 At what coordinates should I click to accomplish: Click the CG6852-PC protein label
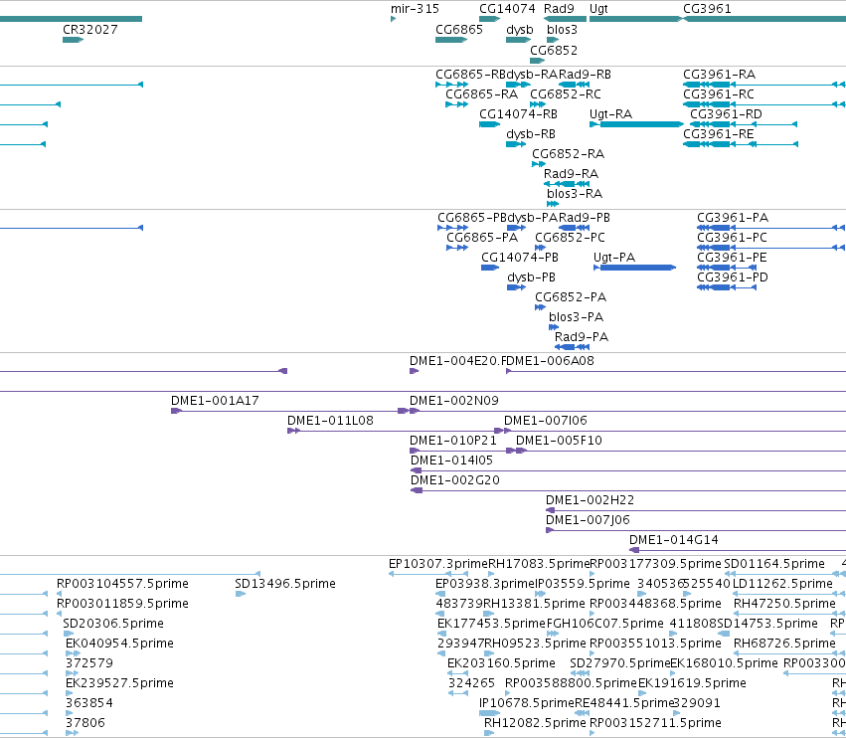(x=571, y=238)
